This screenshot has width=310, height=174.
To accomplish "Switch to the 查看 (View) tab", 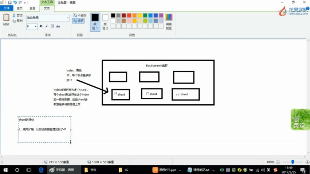I will coord(32,8).
